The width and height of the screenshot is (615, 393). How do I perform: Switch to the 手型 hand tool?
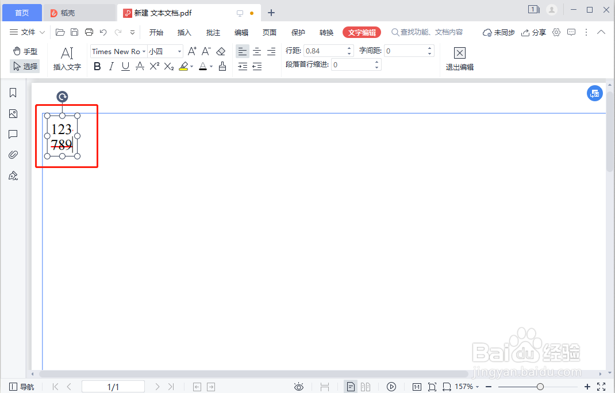[x=25, y=51]
